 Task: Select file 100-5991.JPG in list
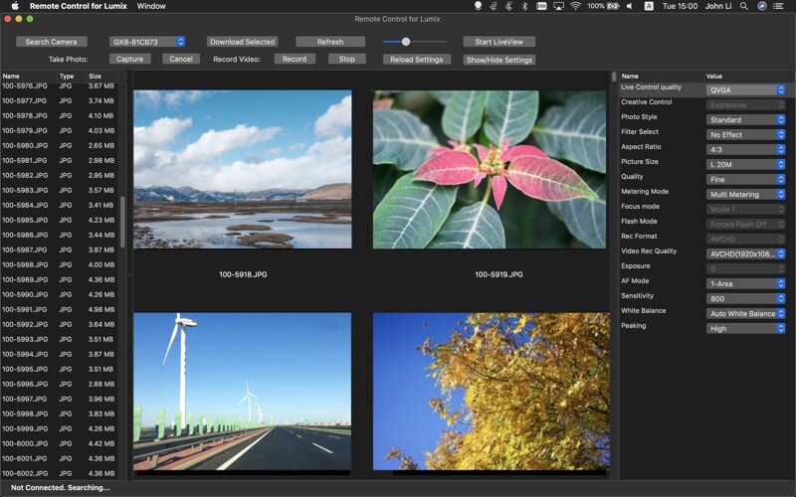click(59, 309)
